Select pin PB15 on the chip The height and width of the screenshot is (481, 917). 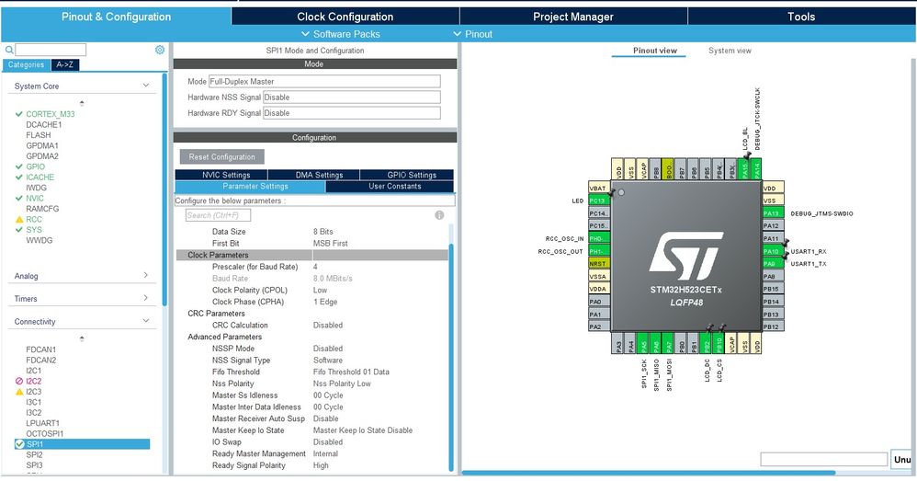[773, 289]
